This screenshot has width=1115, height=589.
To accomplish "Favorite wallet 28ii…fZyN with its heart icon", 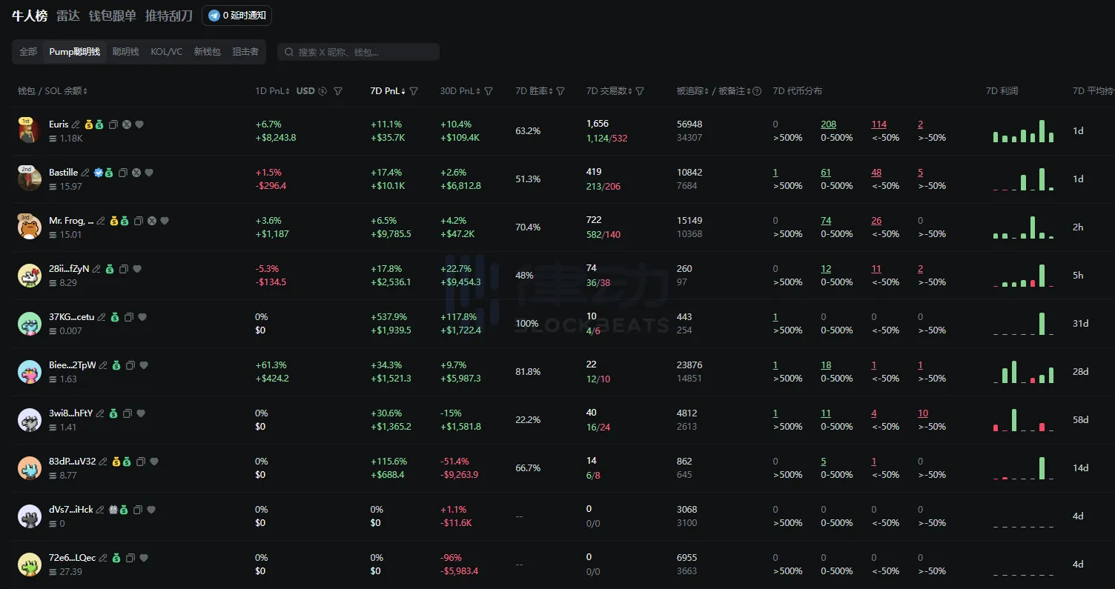I will pyautogui.click(x=136, y=269).
